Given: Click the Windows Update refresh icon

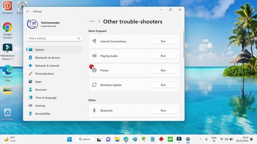Looking at the screenshot, I should coord(94,85).
